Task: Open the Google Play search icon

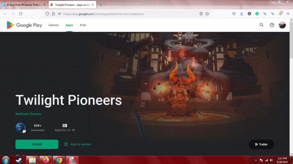Action: (x=262, y=25)
